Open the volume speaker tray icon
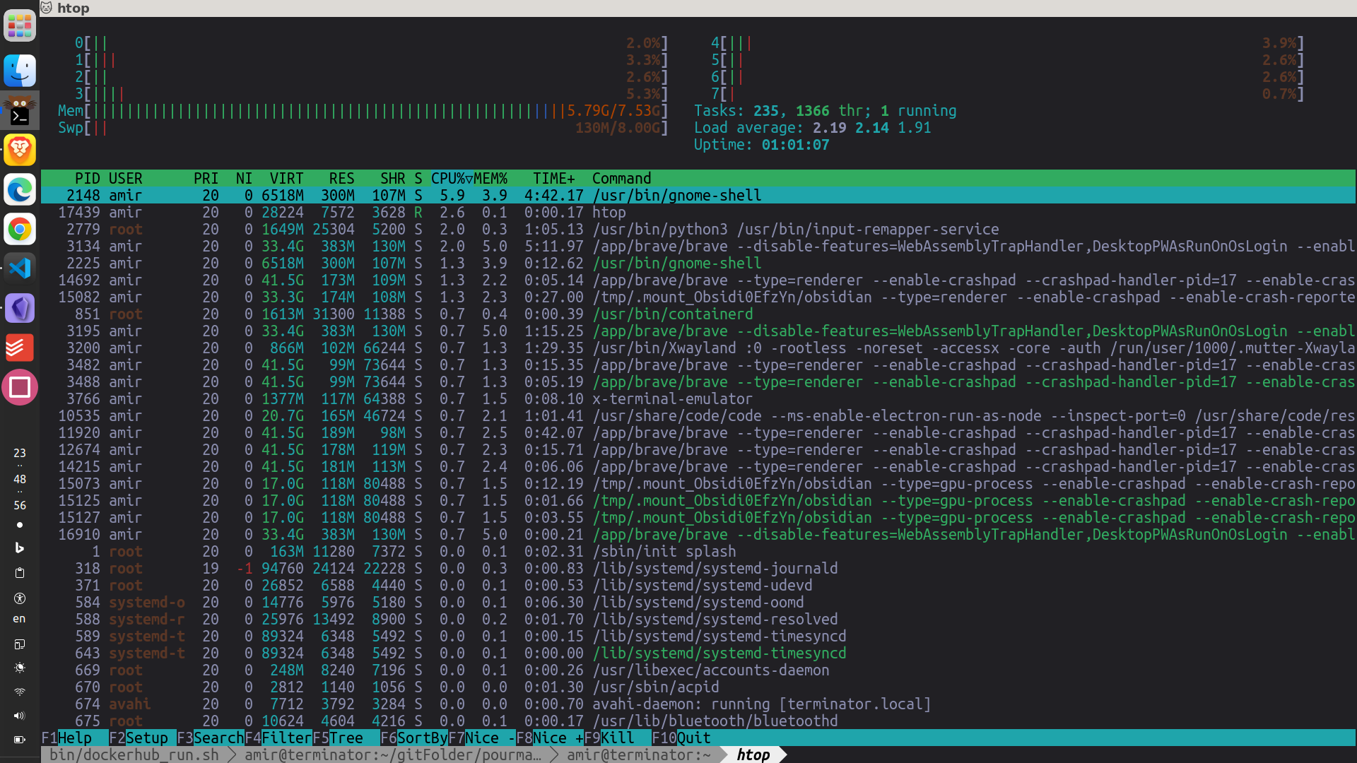This screenshot has width=1357, height=763. [x=20, y=716]
